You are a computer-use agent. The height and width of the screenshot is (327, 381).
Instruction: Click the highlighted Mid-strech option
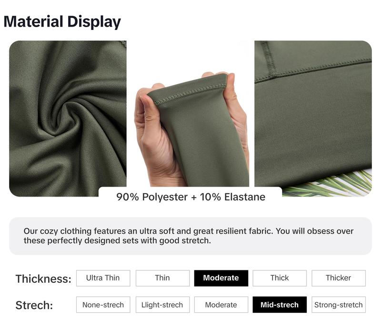[x=280, y=305]
